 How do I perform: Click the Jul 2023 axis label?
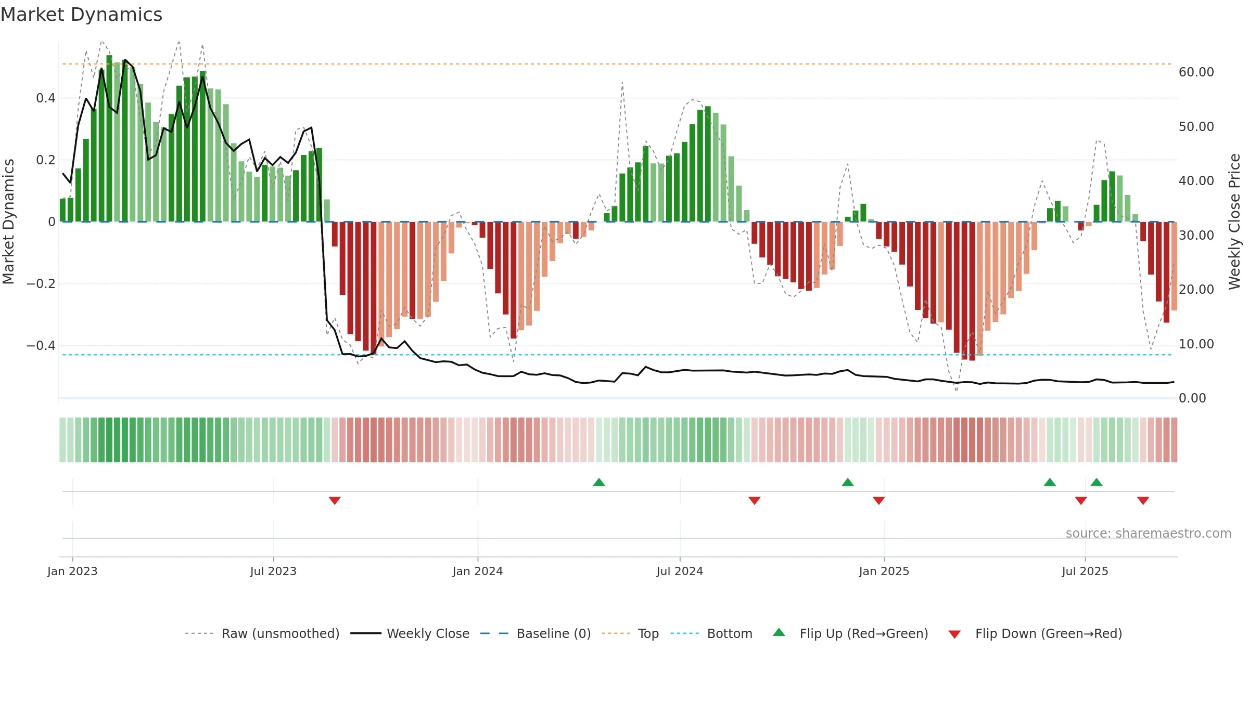click(x=273, y=571)
